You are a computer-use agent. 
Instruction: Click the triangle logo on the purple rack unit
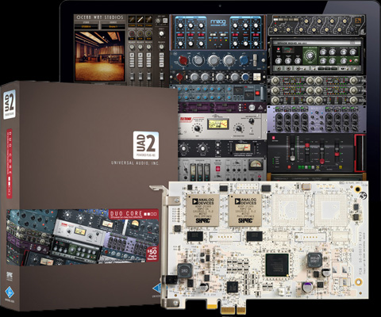click(260, 107)
